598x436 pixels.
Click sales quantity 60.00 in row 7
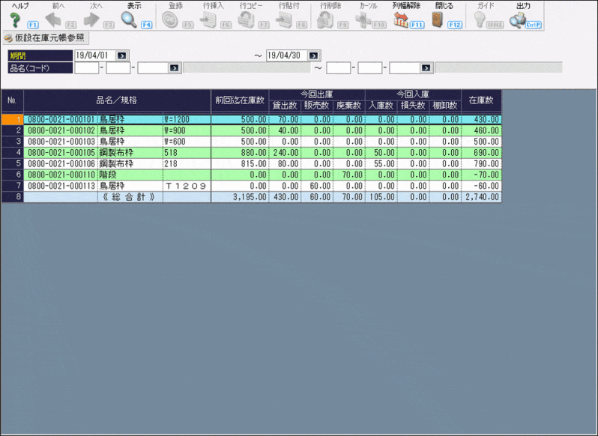point(317,186)
